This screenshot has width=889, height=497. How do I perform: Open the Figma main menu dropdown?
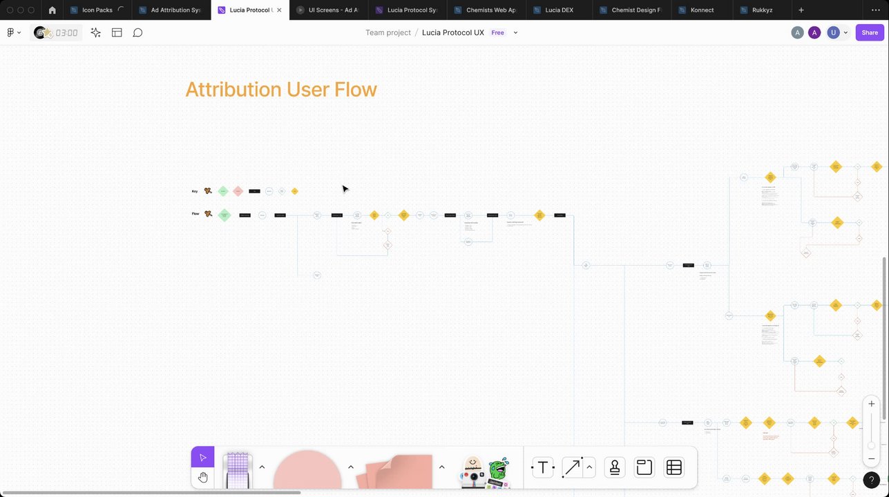tap(14, 32)
